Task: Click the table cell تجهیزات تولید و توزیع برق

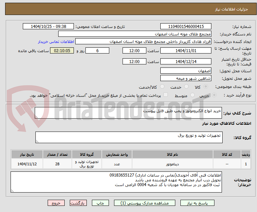Action: coord(87,164)
